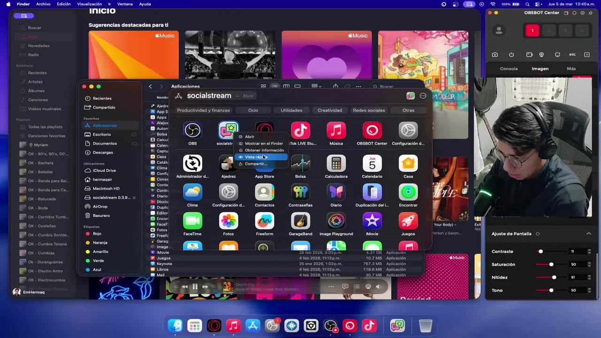601x338 pixels.
Task: Switch to the Consola tab
Action: point(509,69)
